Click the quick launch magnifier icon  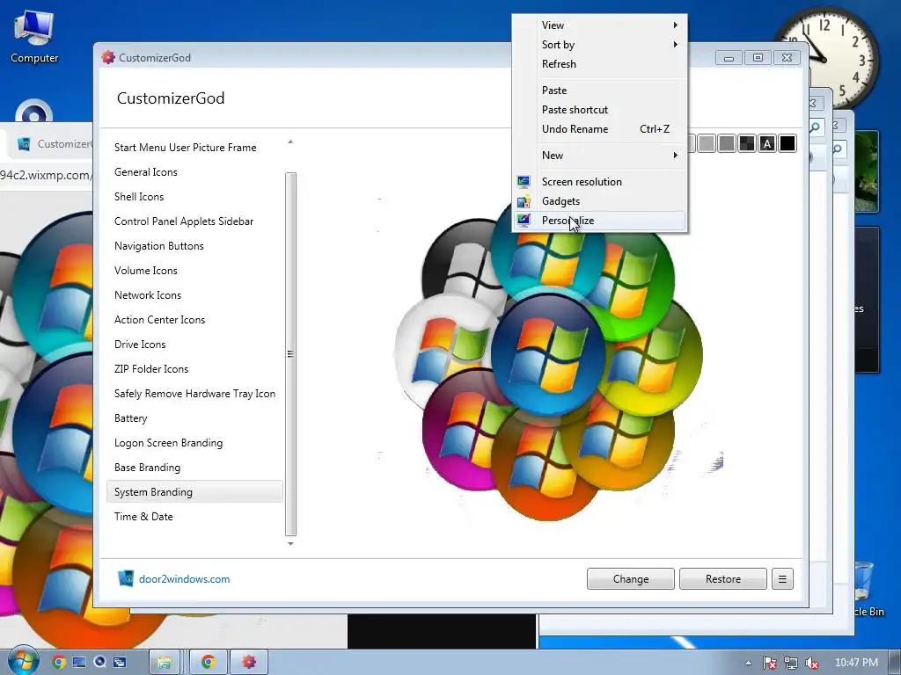99,663
